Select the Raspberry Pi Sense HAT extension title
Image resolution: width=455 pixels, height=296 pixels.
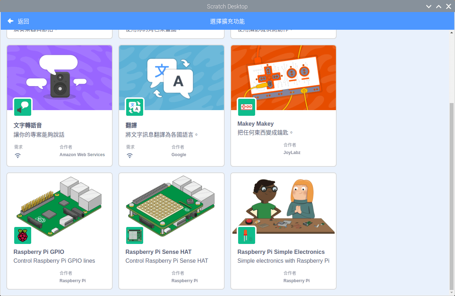(x=158, y=252)
